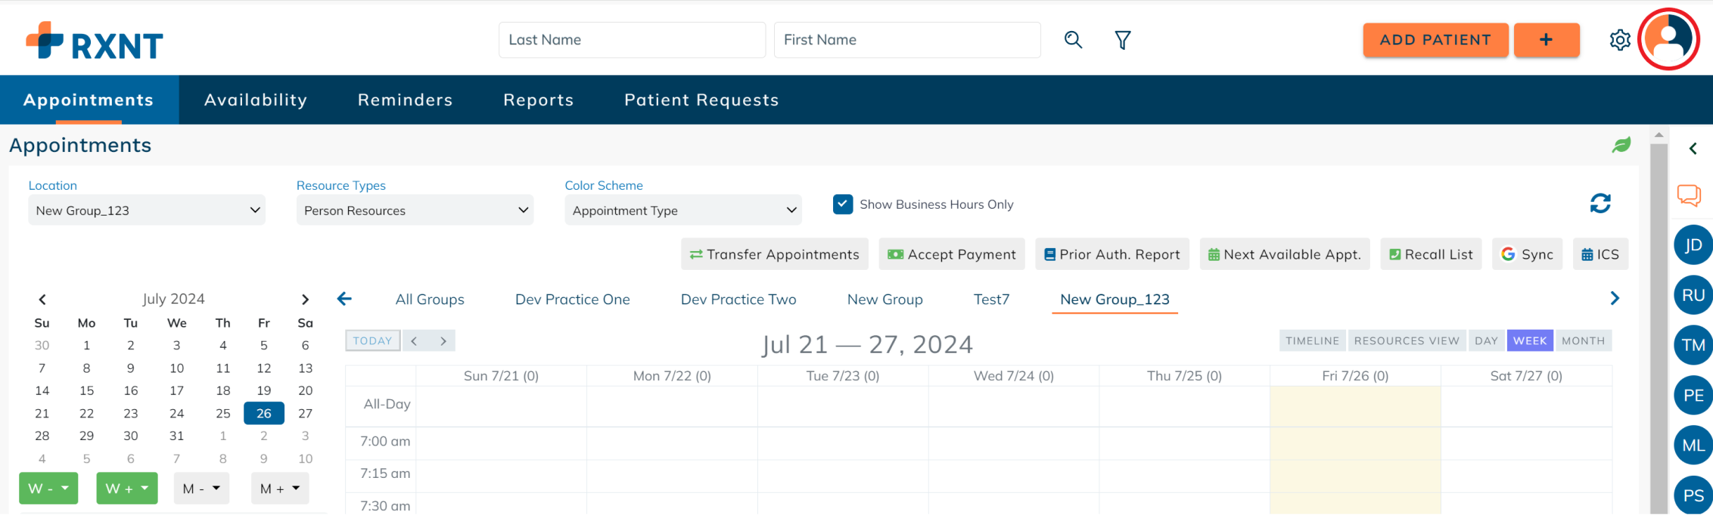Open the chat bubbles icon in sidebar
Image resolution: width=1713 pixels, height=515 pixels.
pos(1689,195)
